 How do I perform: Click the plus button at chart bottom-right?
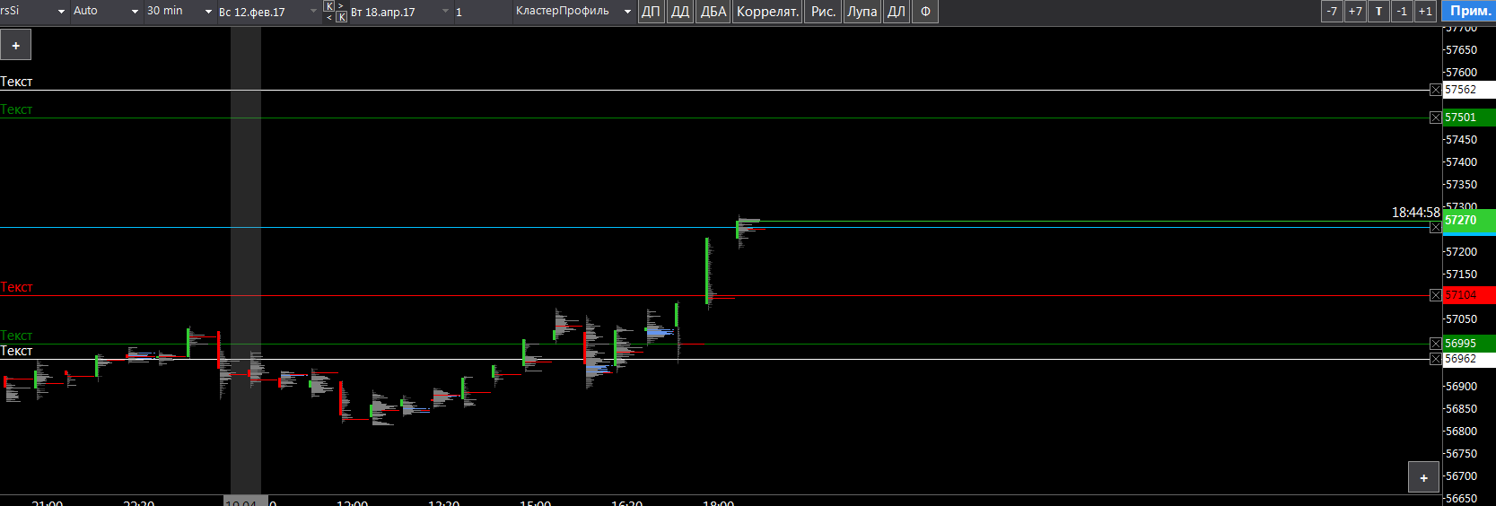click(1423, 477)
